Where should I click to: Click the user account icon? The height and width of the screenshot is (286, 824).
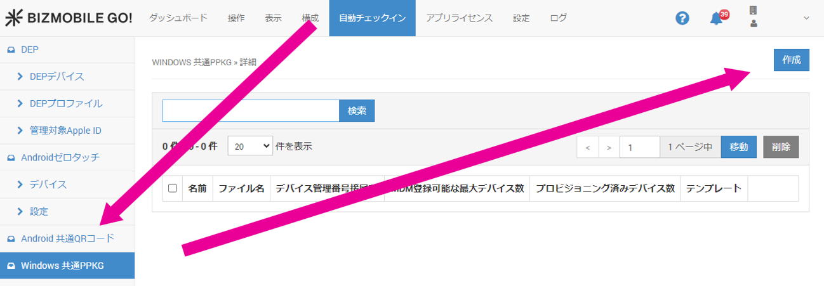click(x=754, y=23)
